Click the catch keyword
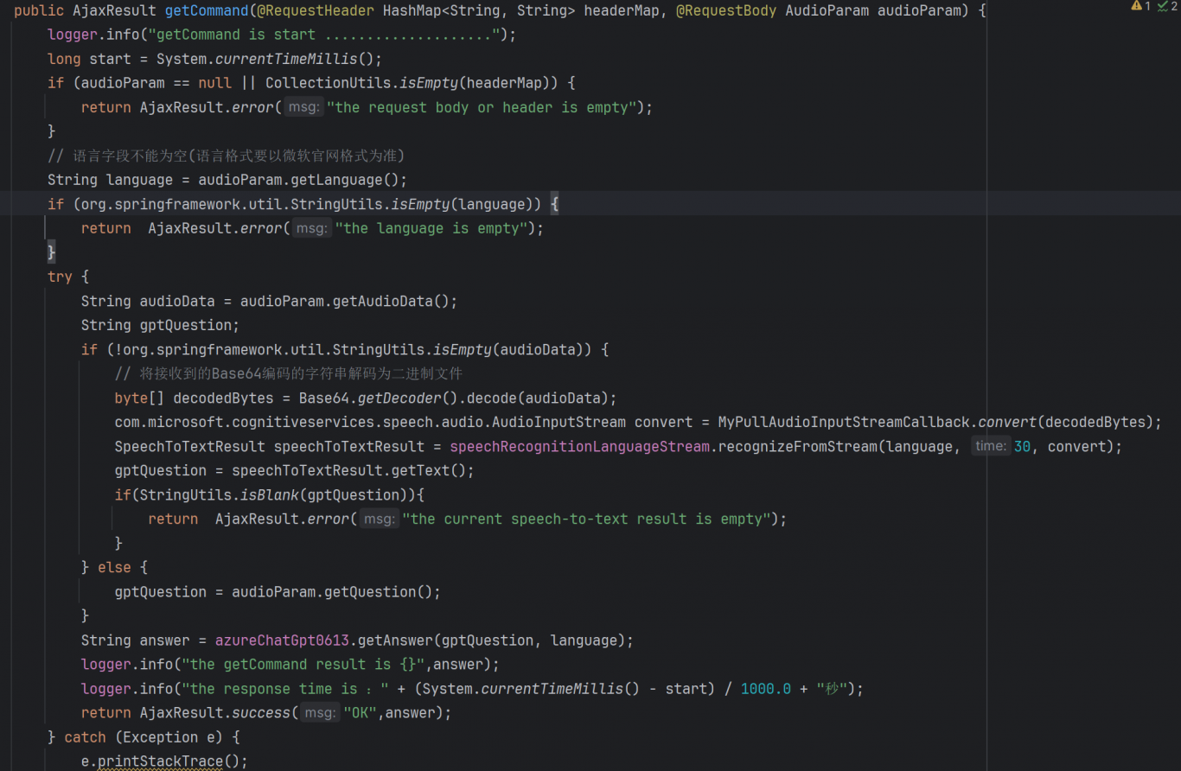Screen dimensions: 1181x771 [x=85, y=736]
